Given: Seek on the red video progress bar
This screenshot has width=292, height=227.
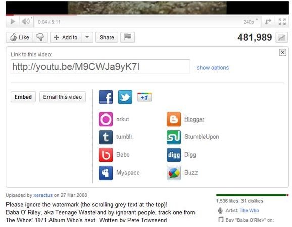Looking at the screenshot, I should 147,15.
